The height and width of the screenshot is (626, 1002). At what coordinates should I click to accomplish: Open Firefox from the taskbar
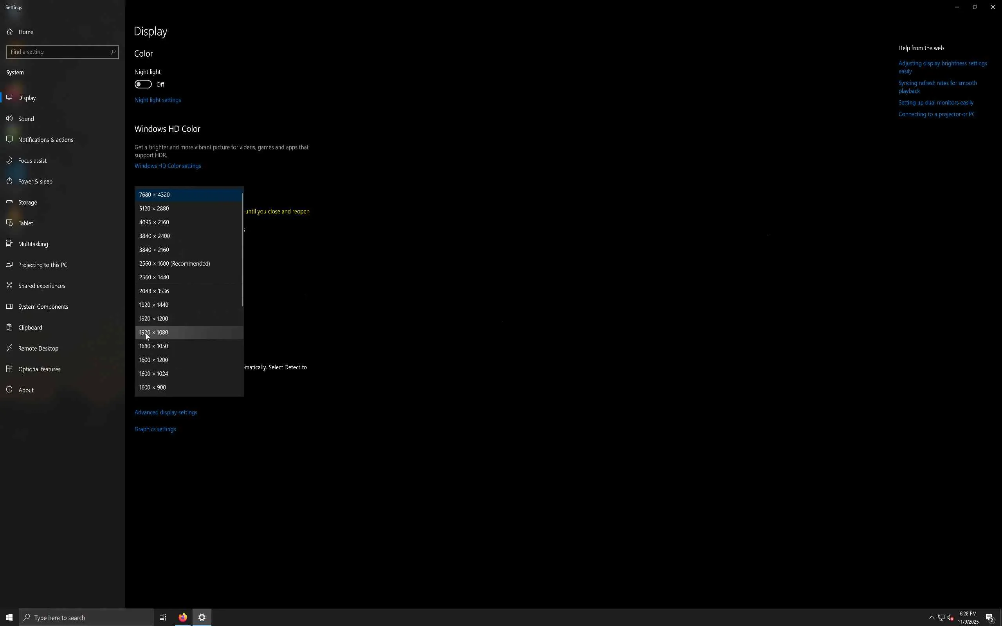pyautogui.click(x=183, y=617)
